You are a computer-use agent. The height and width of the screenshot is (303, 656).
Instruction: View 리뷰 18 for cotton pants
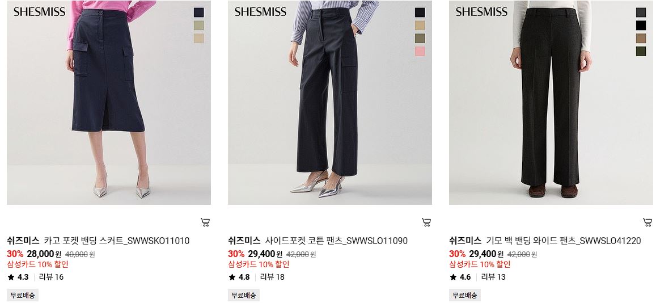point(272,277)
